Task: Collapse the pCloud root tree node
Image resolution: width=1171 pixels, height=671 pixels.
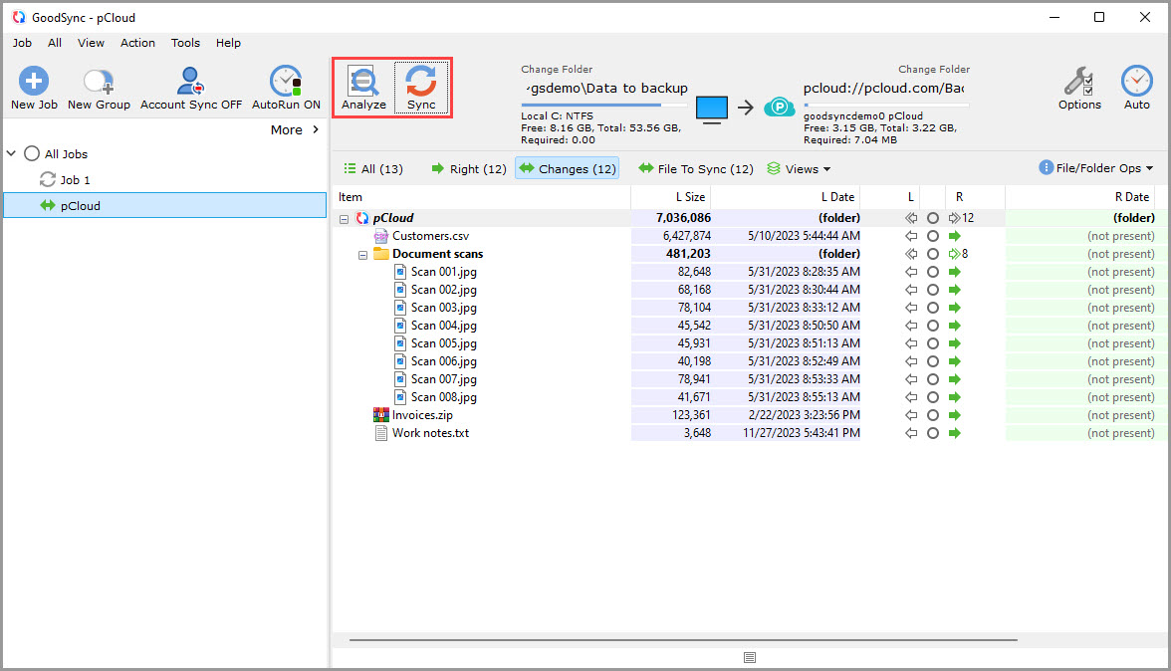Action: 344,219
